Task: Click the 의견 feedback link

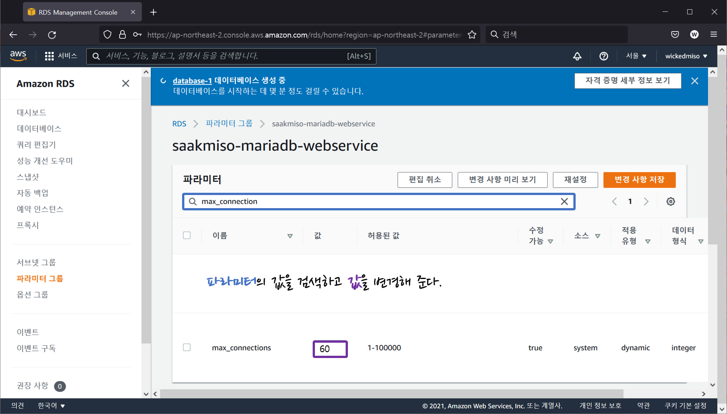Action: pos(18,406)
